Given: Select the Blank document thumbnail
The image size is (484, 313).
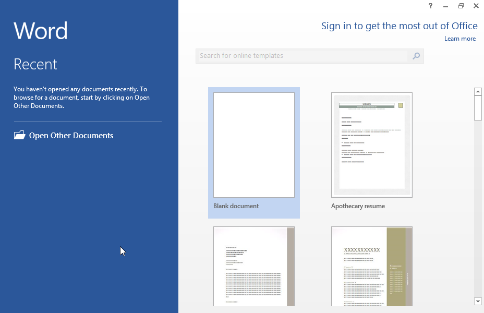Looking at the screenshot, I should pos(253,145).
